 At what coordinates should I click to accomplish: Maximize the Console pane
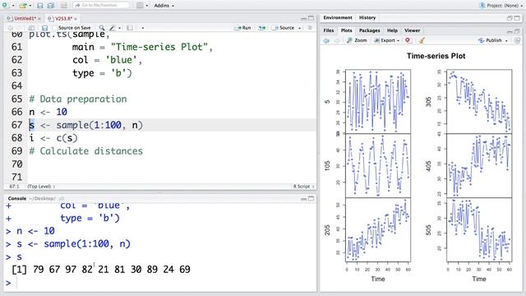point(311,199)
